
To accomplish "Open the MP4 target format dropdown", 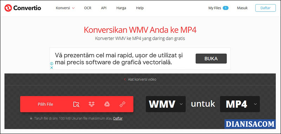I will click(240, 104).
